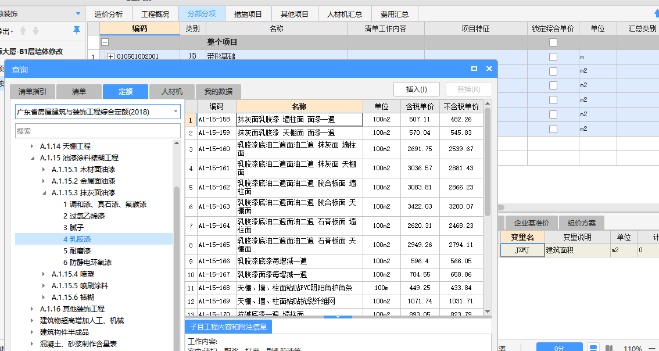The height and width of the screenshot is (351, 659).
Task: Select the 子目工程内容和附注信息 tab
Action: [228, 327]
